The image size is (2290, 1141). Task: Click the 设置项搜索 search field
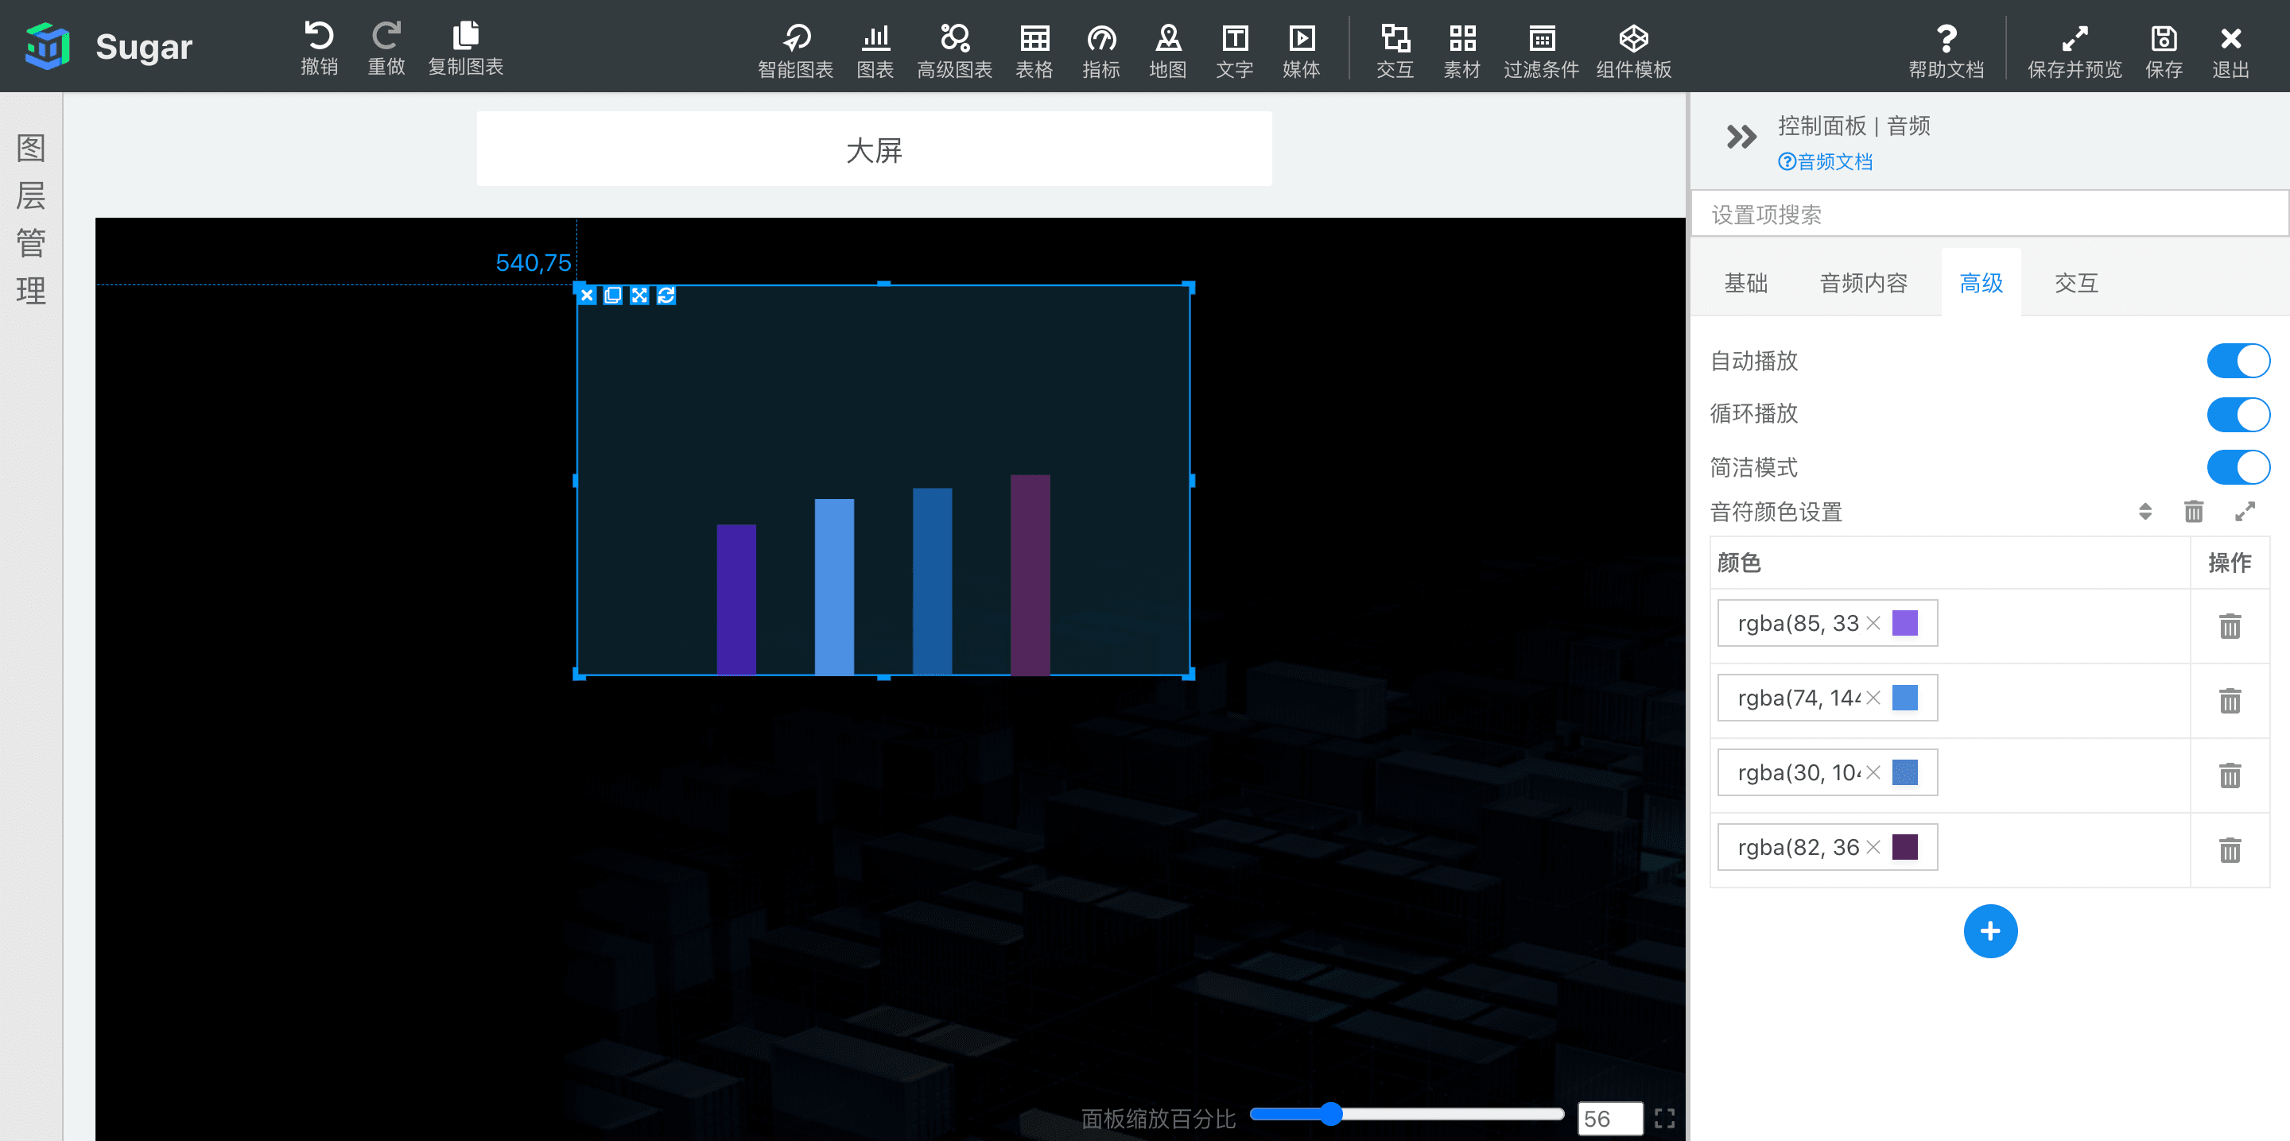pos(1989,215)
